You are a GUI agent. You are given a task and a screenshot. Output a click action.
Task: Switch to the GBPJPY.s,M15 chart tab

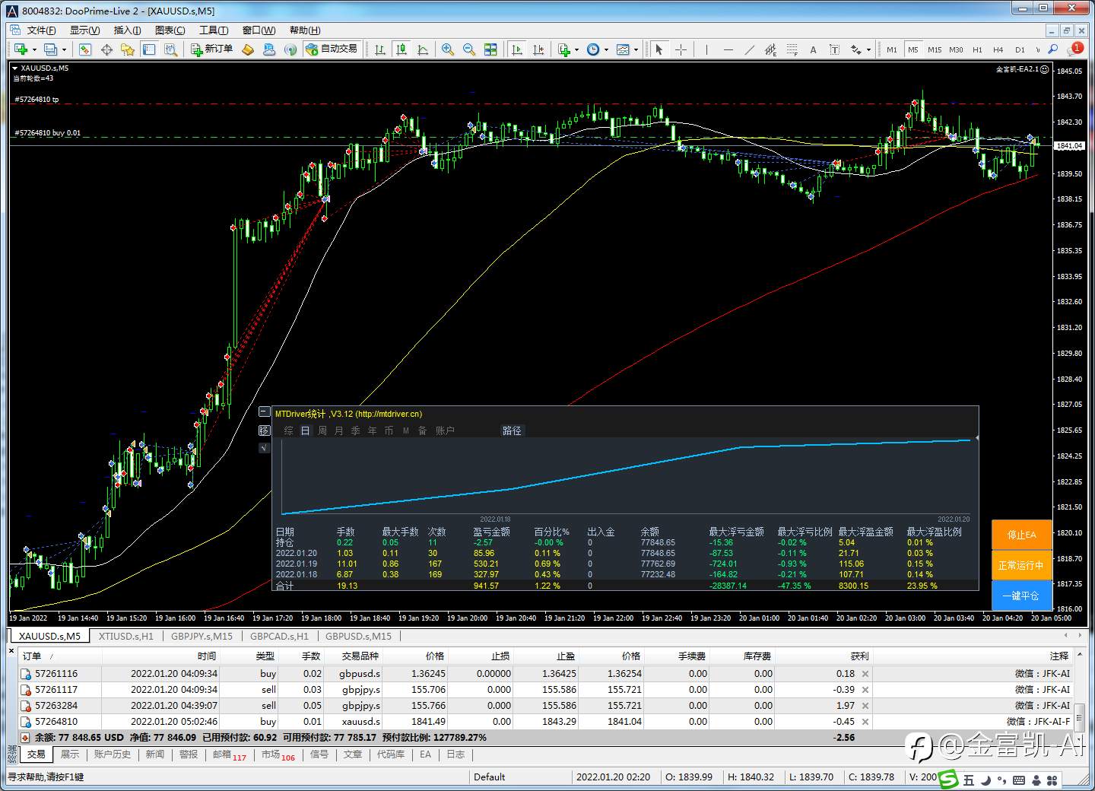202,636
